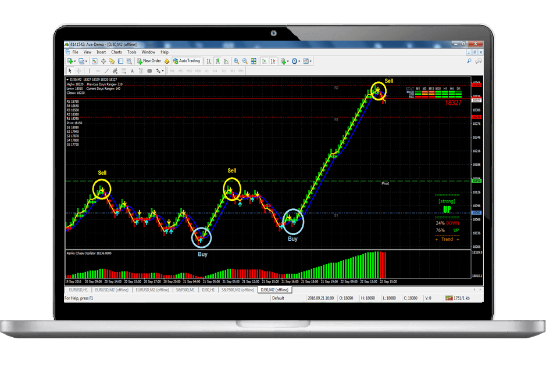Open the Insert Text tool
Image resolution: width=546 pixels, height=383 pixels.
pos(132,71)
